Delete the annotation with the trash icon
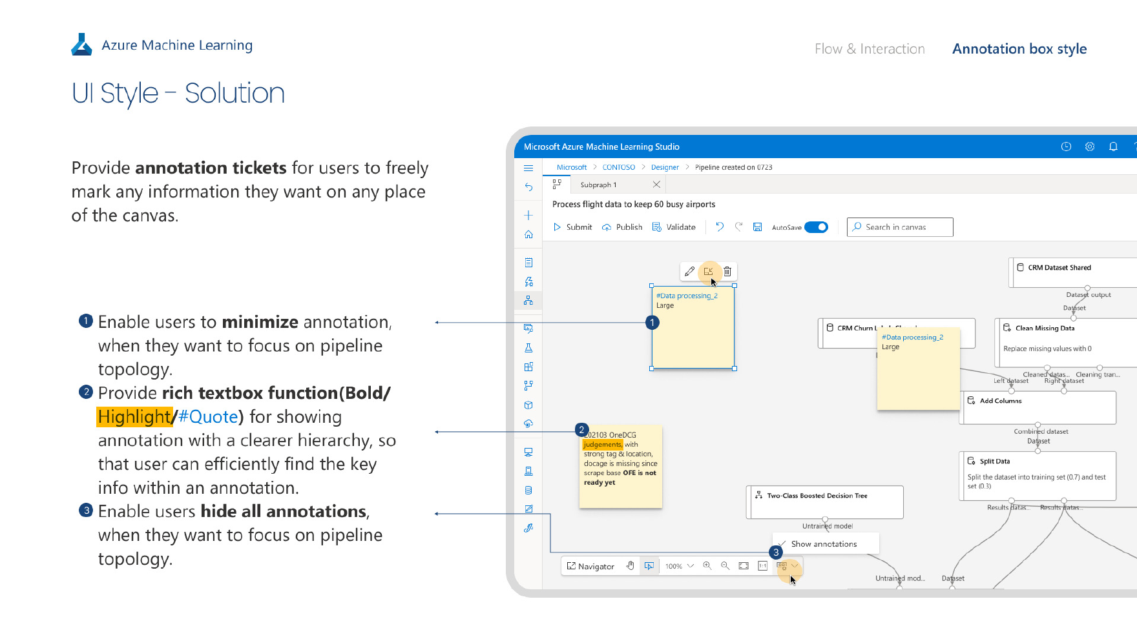Screen dimensions: 1137x639 coord(727,272)
